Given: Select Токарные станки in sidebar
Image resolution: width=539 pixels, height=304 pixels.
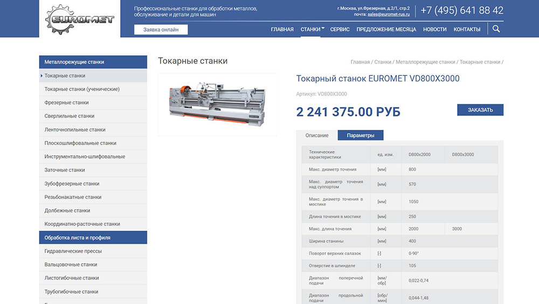Looking at the screenshot, I should coord(93,75).
